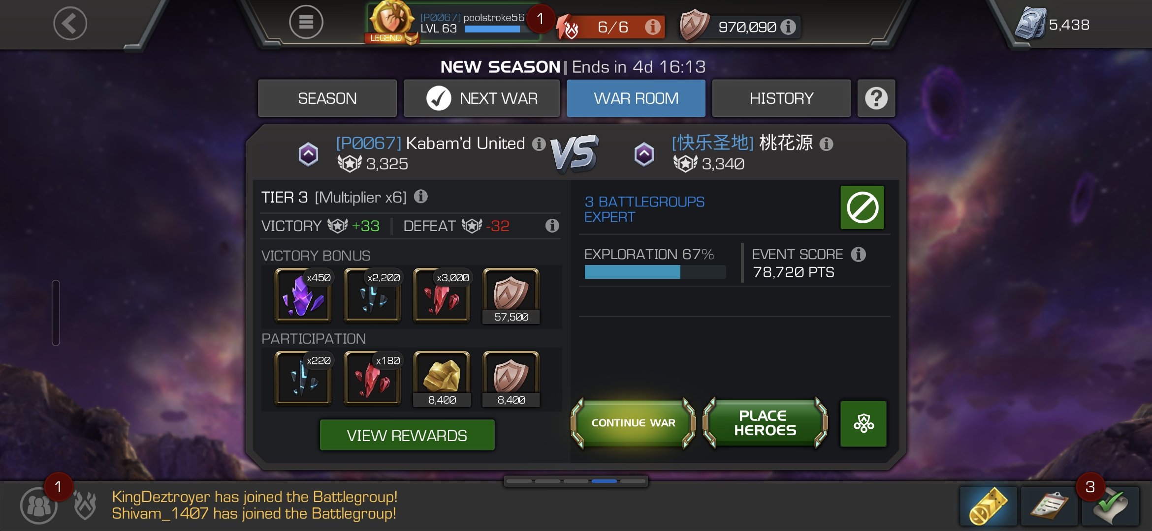Click the Place Heroes button
The image size is (1152, 531).
765,423
